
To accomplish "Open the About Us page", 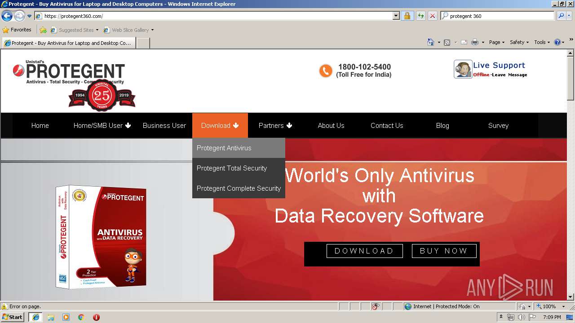I will [331, 126].
